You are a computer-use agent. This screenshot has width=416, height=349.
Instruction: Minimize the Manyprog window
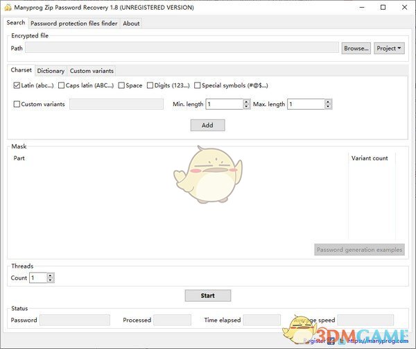(362, 8)
